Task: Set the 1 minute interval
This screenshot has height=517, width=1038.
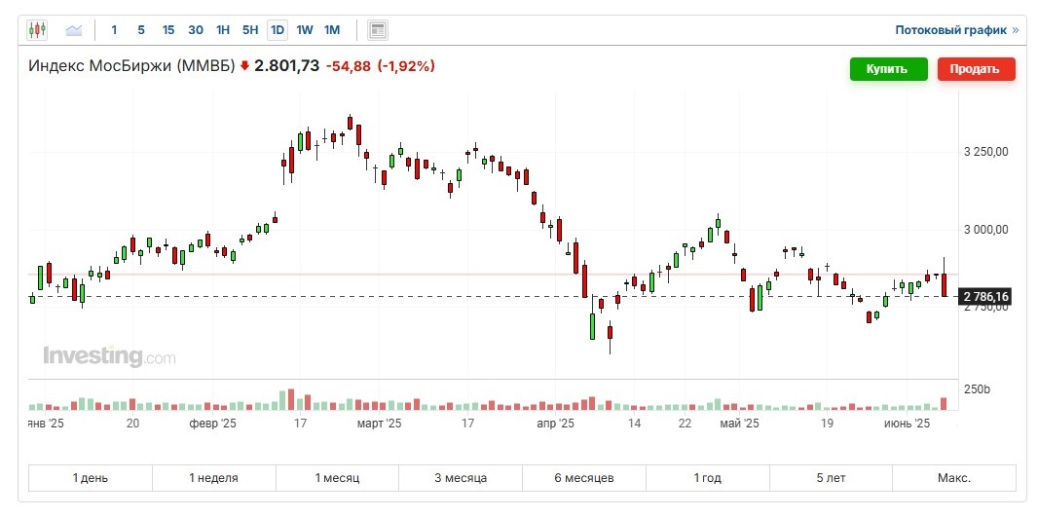Action: 114,30
